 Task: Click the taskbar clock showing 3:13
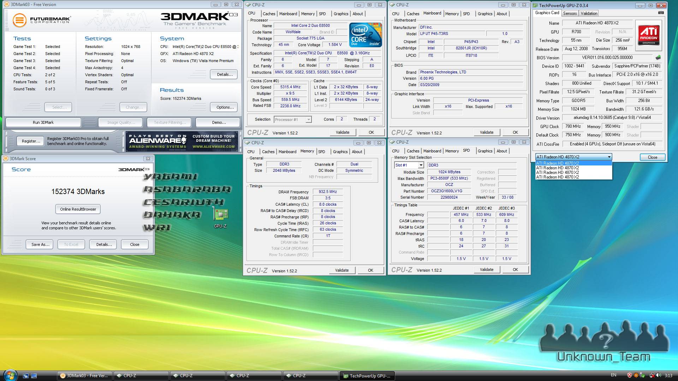[x=668, y=375]
